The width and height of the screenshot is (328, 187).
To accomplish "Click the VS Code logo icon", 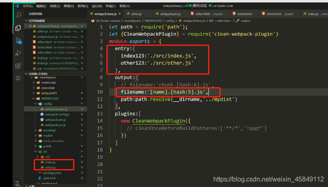I will 17,6.
